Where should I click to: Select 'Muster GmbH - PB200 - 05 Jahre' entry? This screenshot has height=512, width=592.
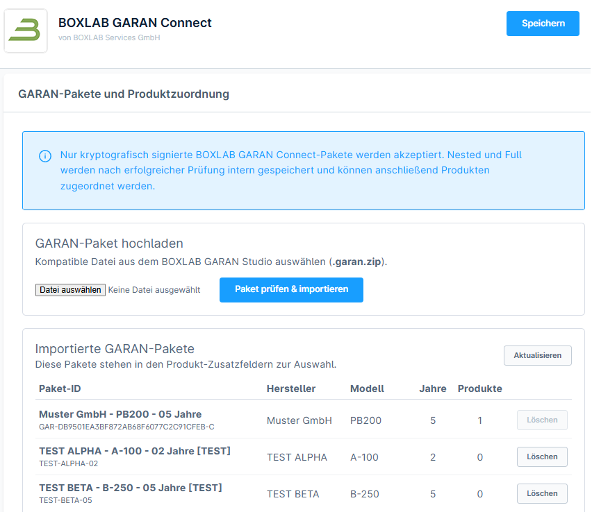tap(120, 414)
